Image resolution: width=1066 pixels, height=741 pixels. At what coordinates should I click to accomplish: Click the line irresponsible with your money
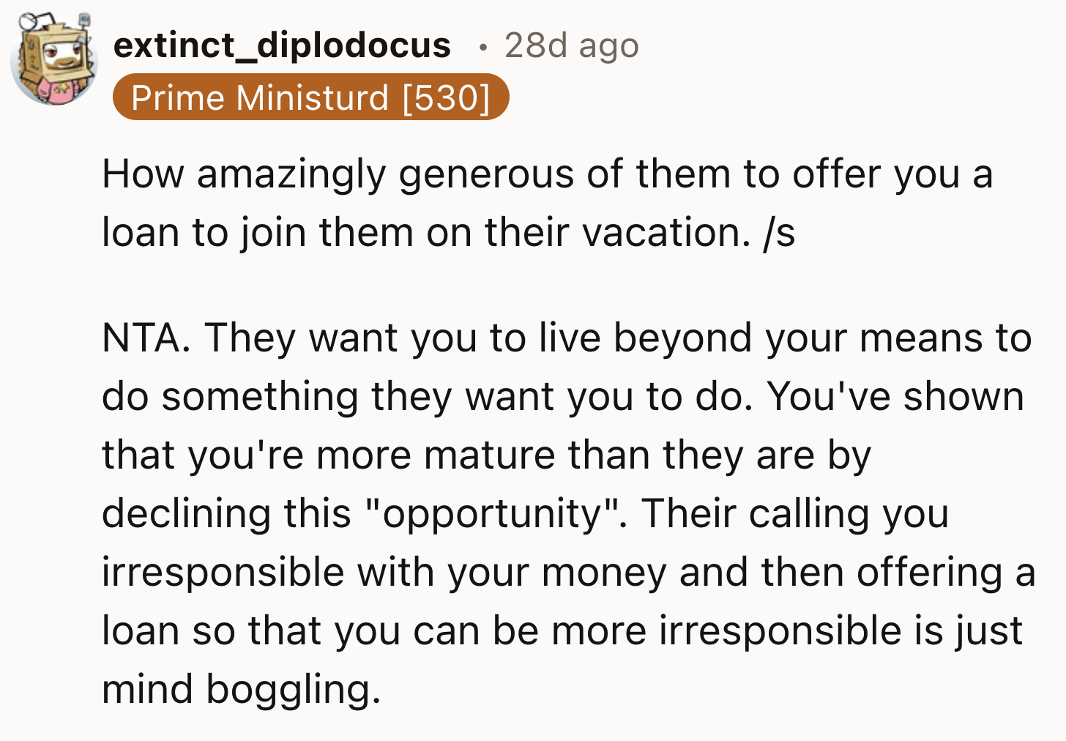click(x=569, y=573)
